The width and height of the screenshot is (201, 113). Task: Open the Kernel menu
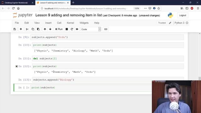(x=70, y=23)
